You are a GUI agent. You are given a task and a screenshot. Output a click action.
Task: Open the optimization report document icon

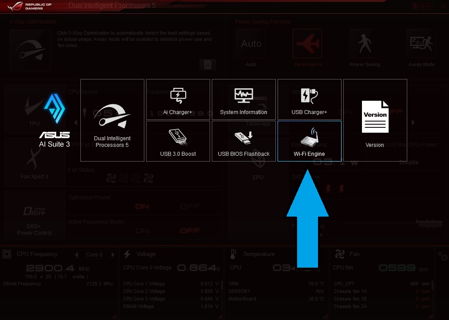208,64
